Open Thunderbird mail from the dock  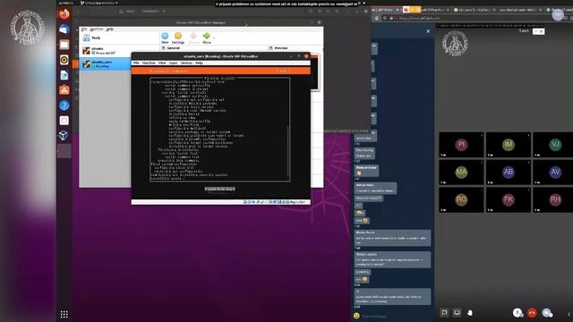coord(64,30)
